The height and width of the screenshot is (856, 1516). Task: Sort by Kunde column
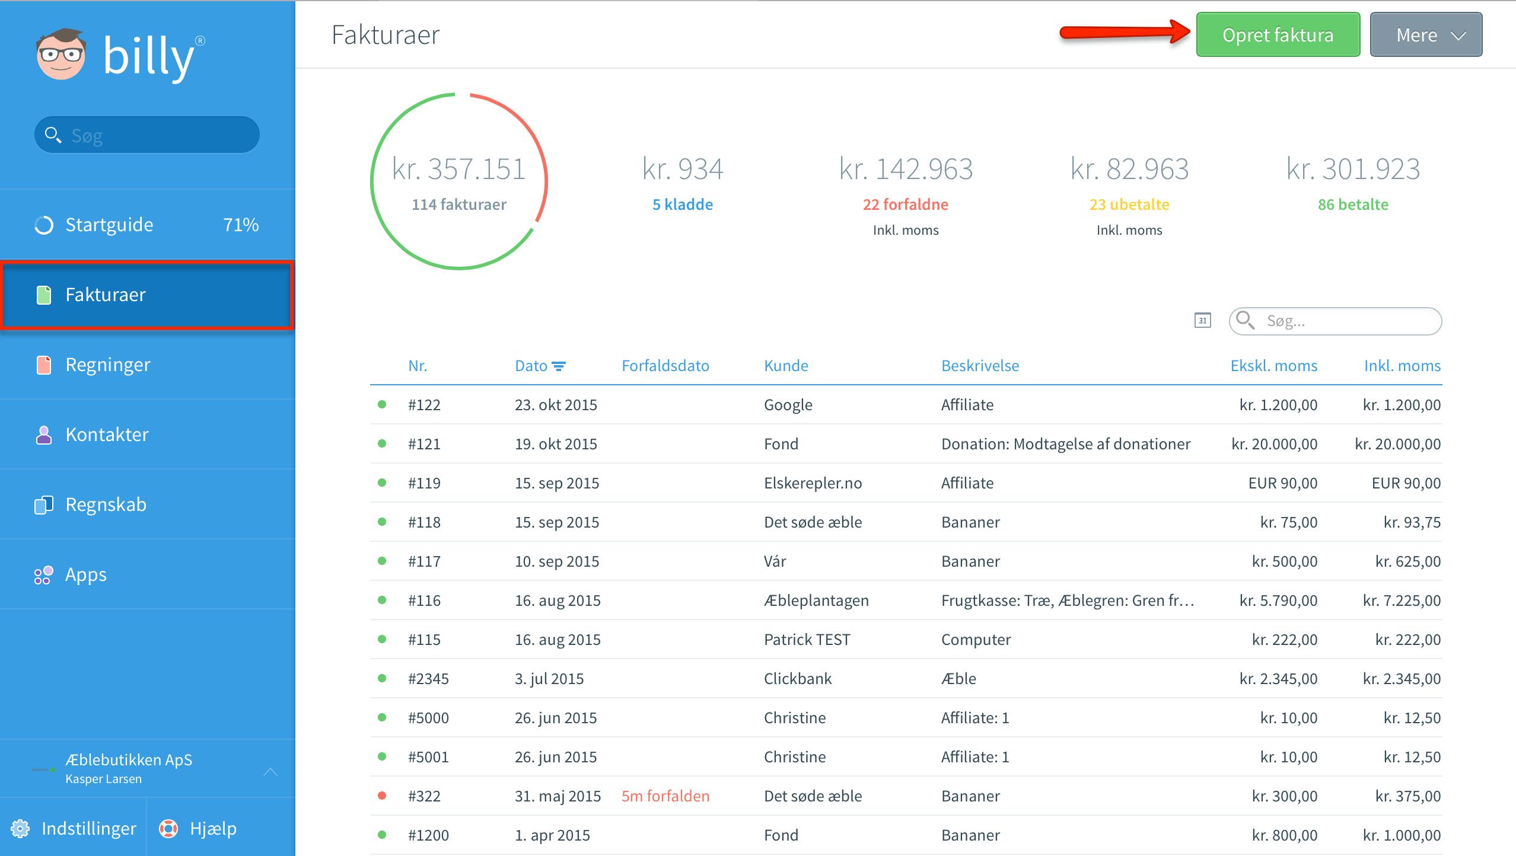click(786, 366)
